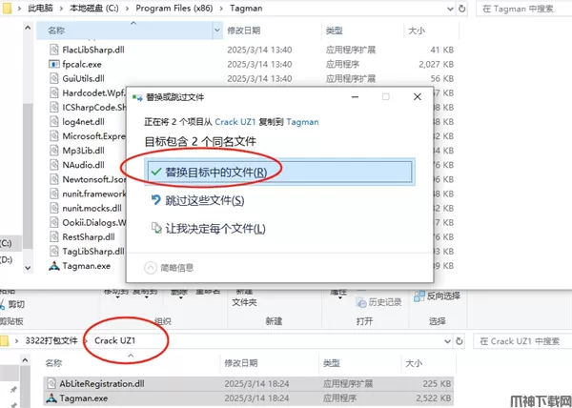The width and height of the screenshot is (572, 408).
Task: Click scroll-down arrow in Tagman navigation pane
Action: click(x=28, y=268)
